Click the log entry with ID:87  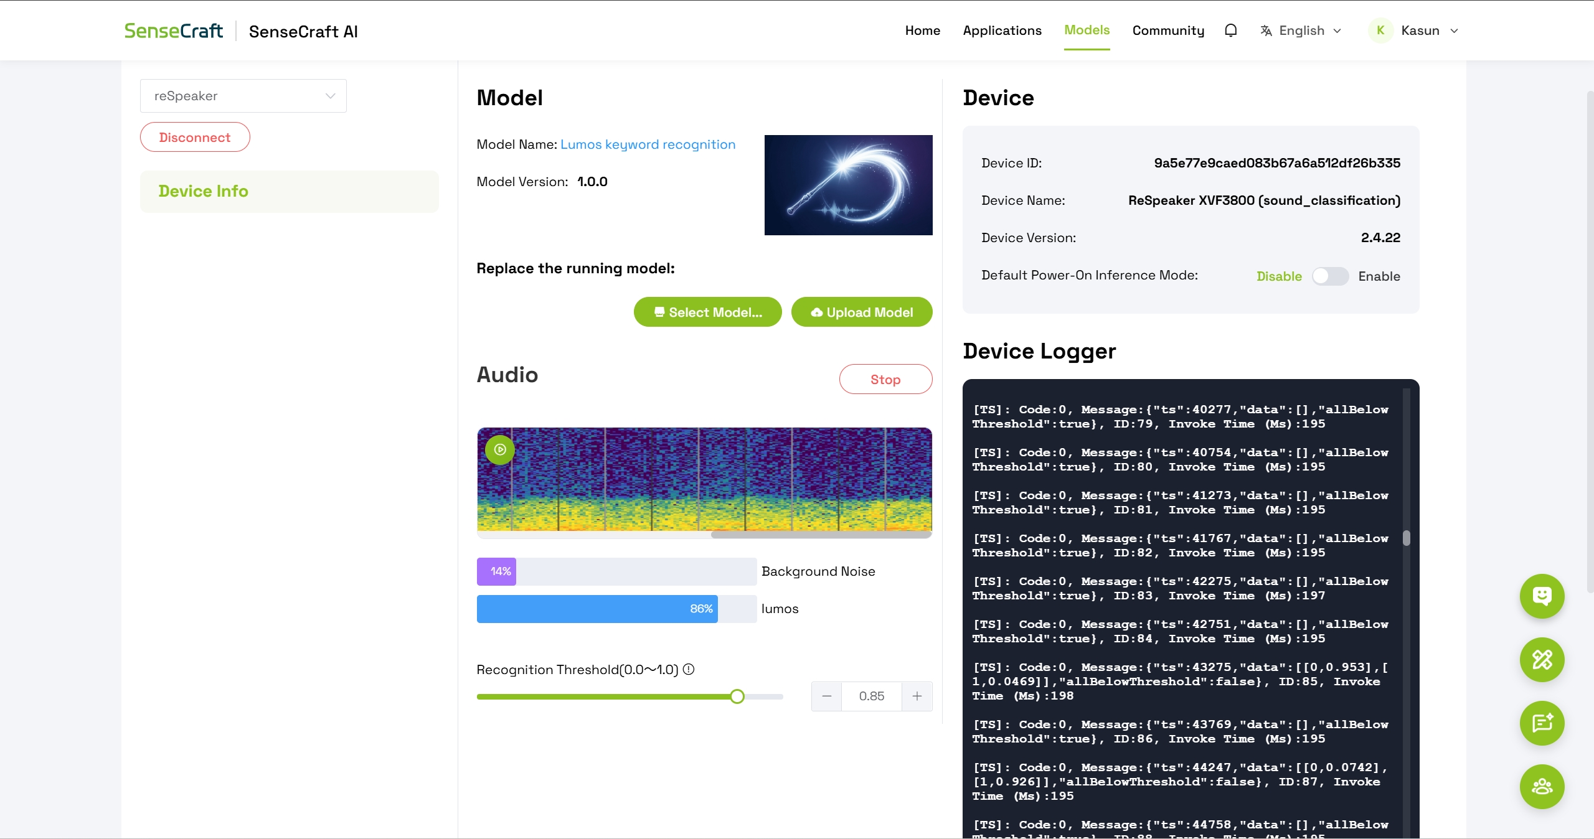(x=1180, y=782)
